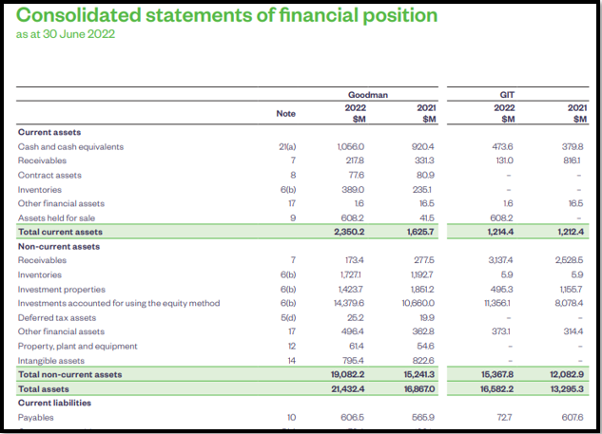
Task: Click GIT other financial assets value 373.1
Action: point(501,331)
